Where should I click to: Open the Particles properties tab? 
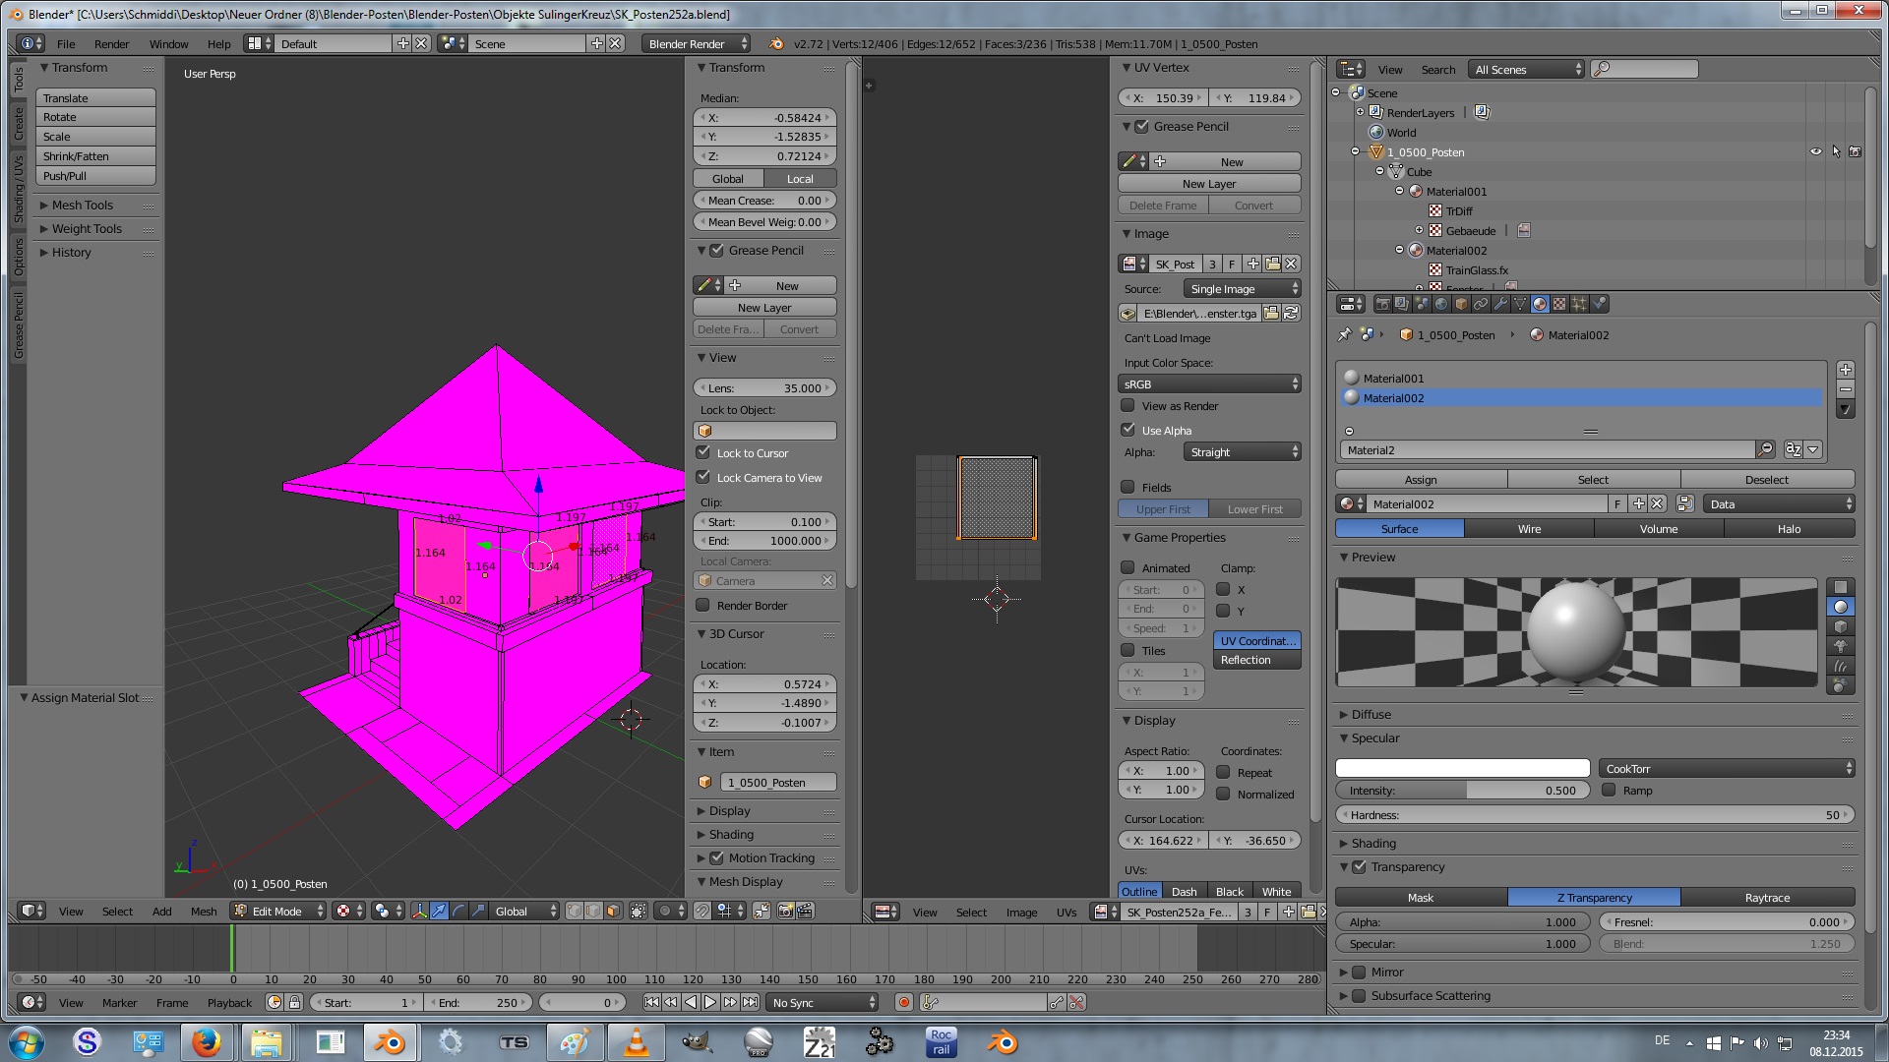(1579, 304)
